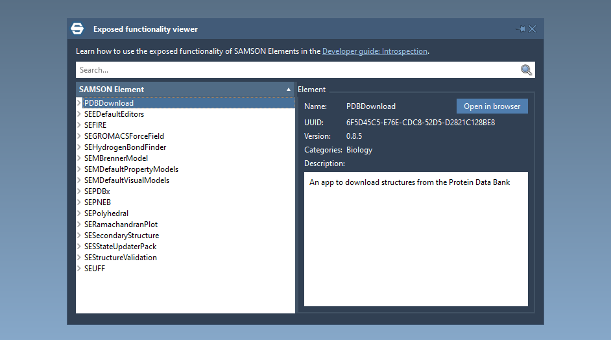611x340 pixels.
Task: Expand the SEEDefaultEditors tree node
Action: (x=79, y=114)
